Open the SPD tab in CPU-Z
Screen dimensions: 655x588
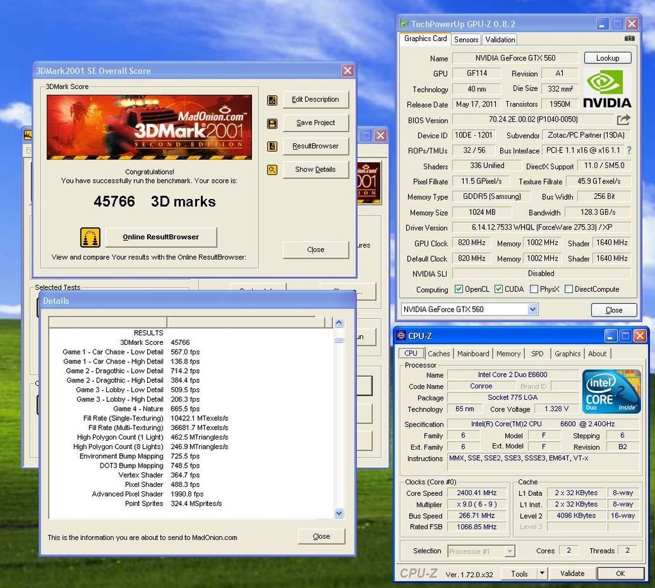tap(537, 354)
